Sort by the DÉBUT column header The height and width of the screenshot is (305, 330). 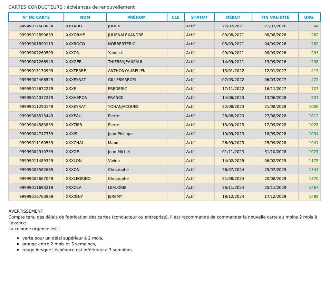coord(233,17)
